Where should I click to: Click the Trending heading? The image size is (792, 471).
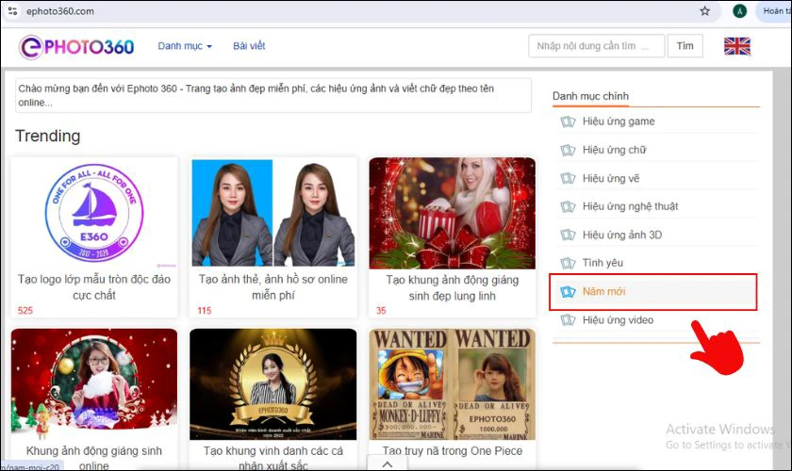(47, 136)
